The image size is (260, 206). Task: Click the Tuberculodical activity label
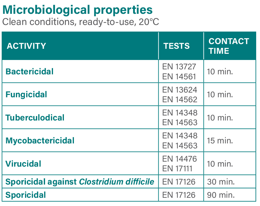35,118
